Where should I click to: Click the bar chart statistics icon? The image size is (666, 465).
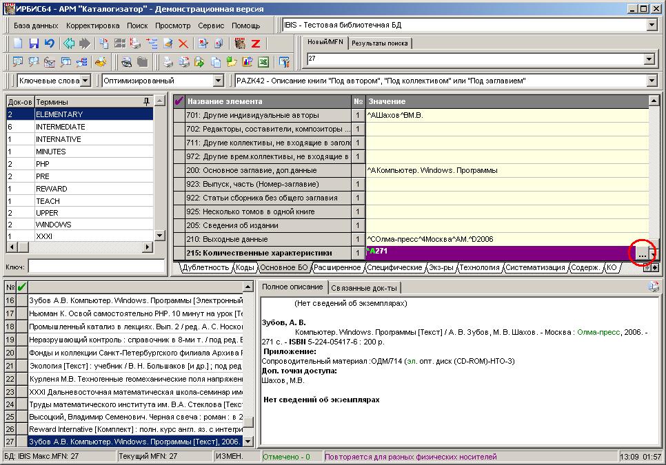point(248,63)
